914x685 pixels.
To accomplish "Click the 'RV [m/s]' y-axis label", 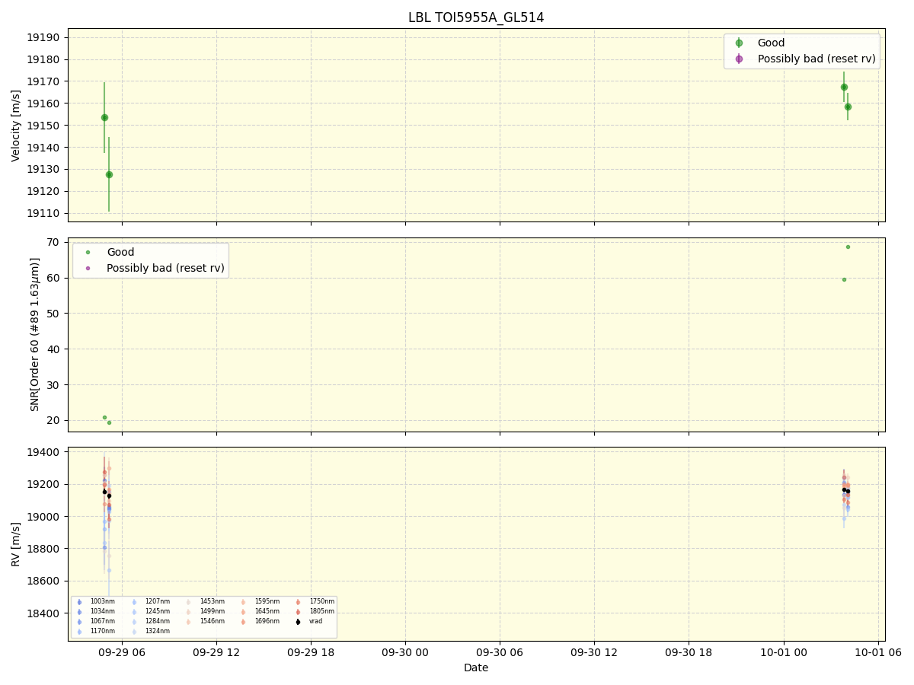I will click(x=16, y=544).
